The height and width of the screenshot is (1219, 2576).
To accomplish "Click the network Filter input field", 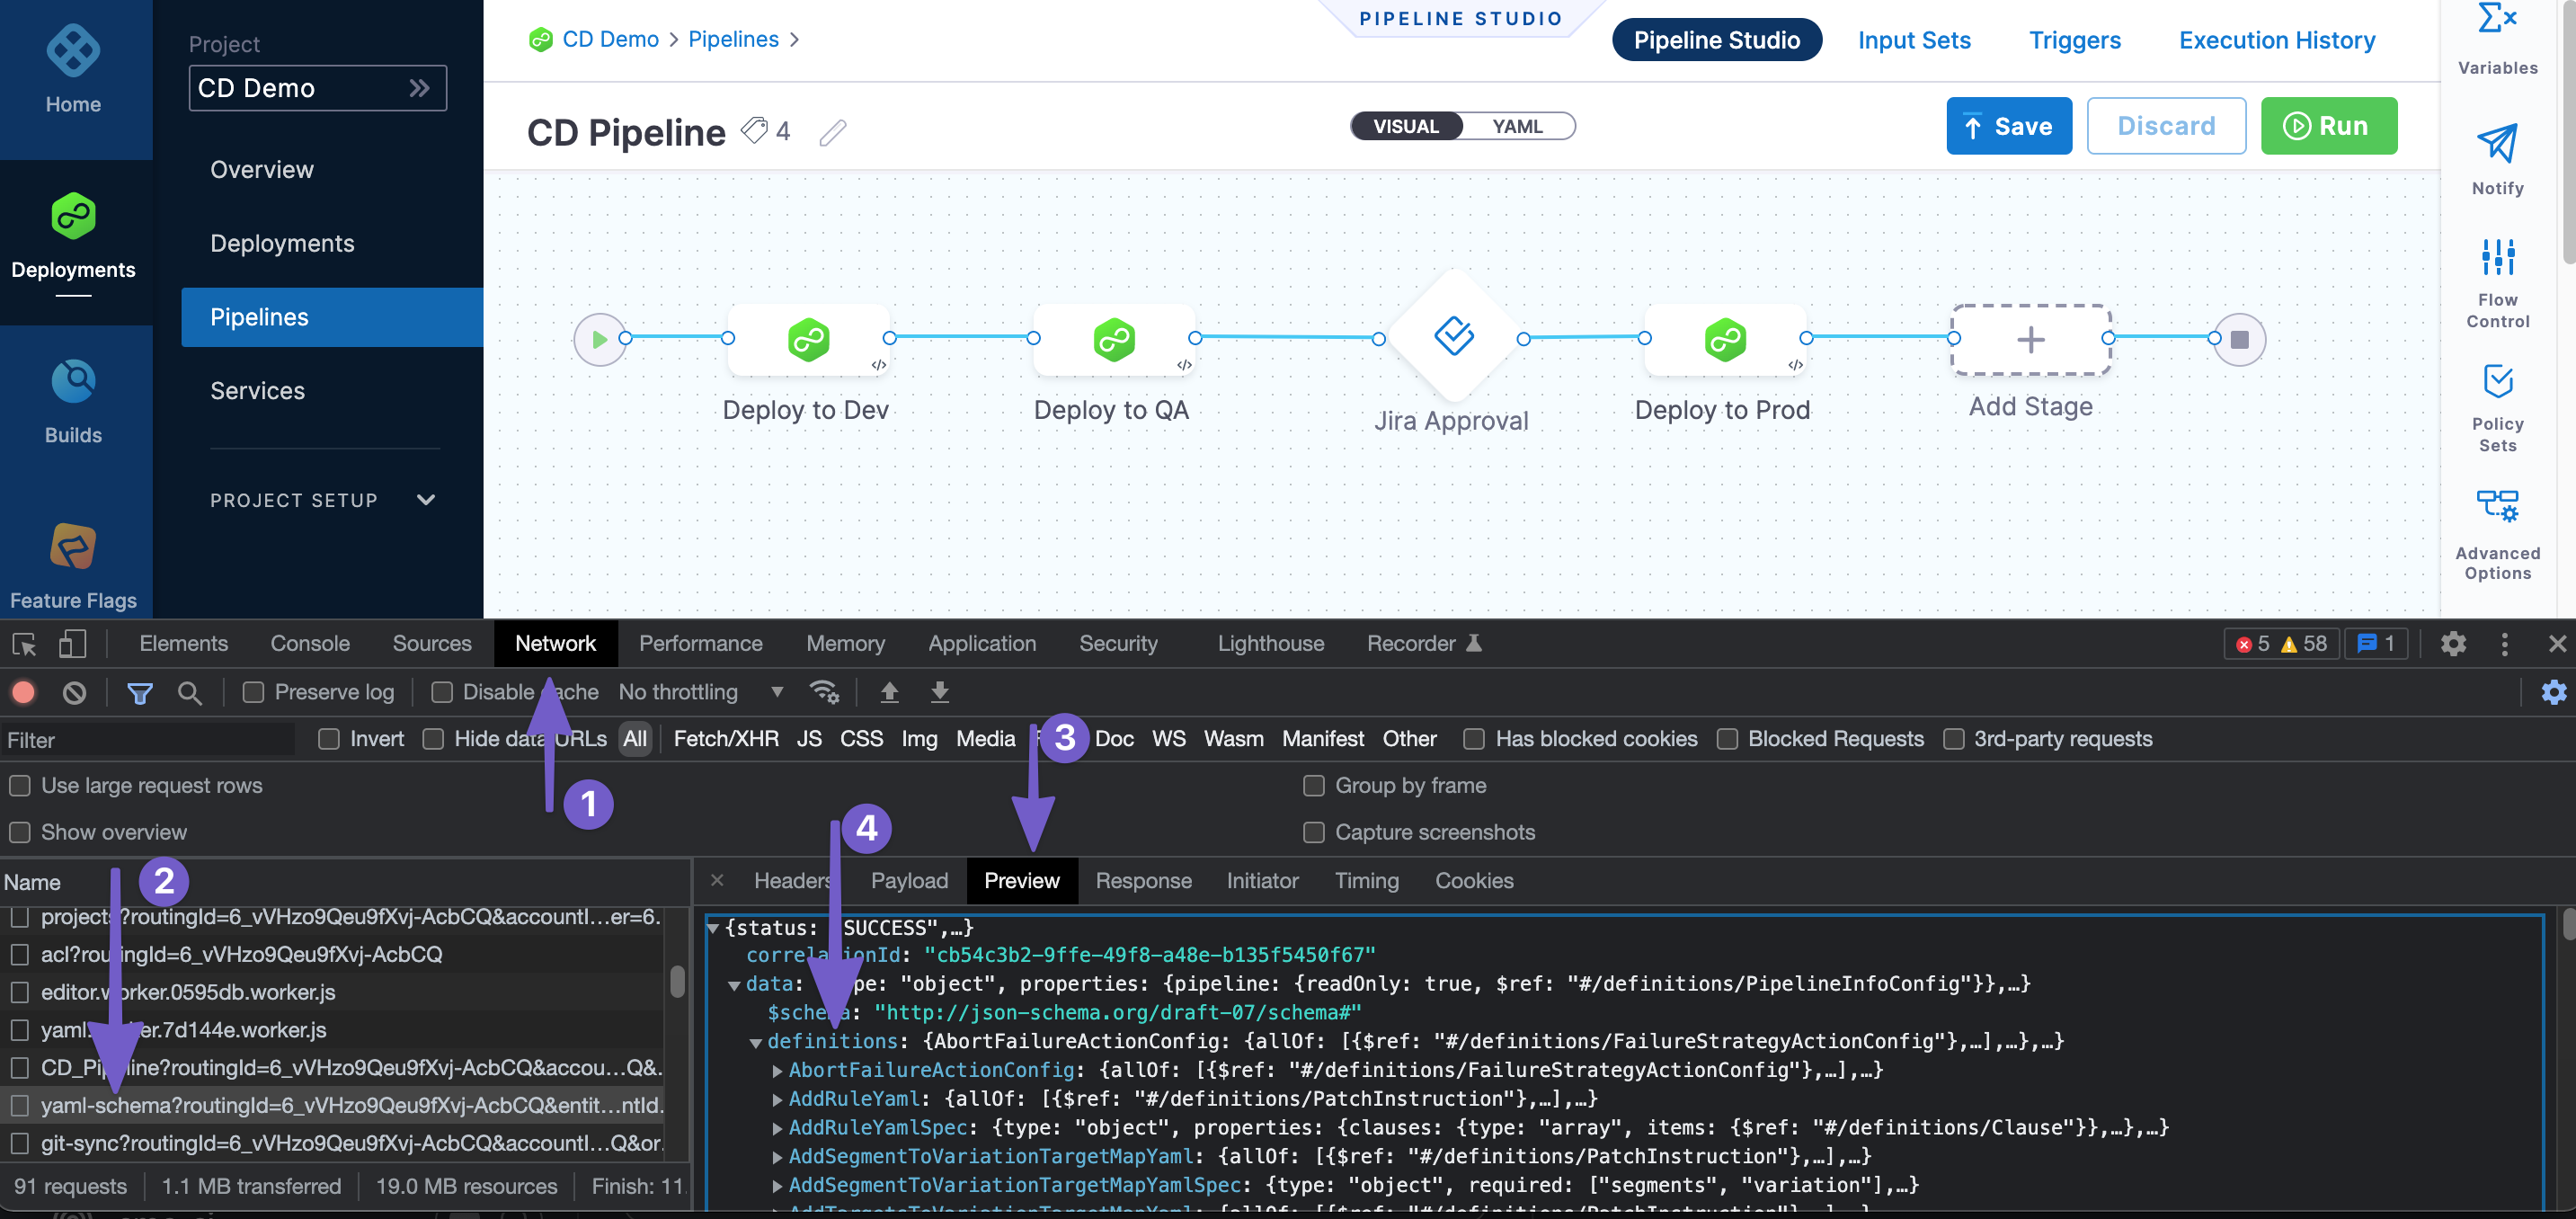I will [150, 740].
